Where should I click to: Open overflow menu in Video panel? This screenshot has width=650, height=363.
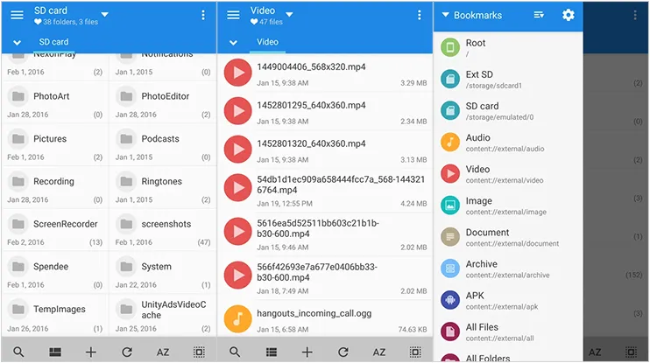tap(420, 16)
